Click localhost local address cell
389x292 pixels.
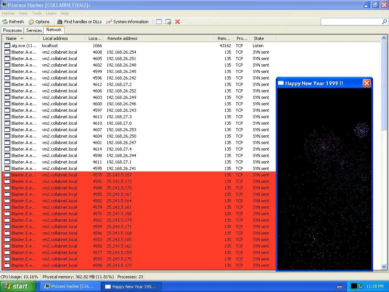[x=50, y=46]
